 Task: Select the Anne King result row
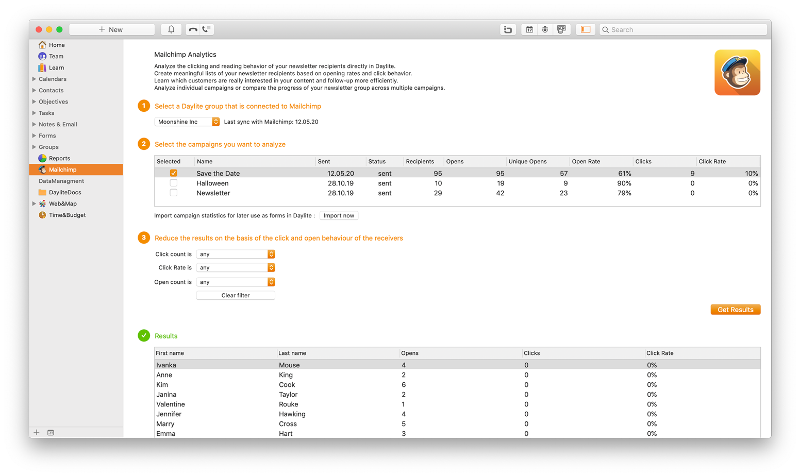tap(457, 375)
